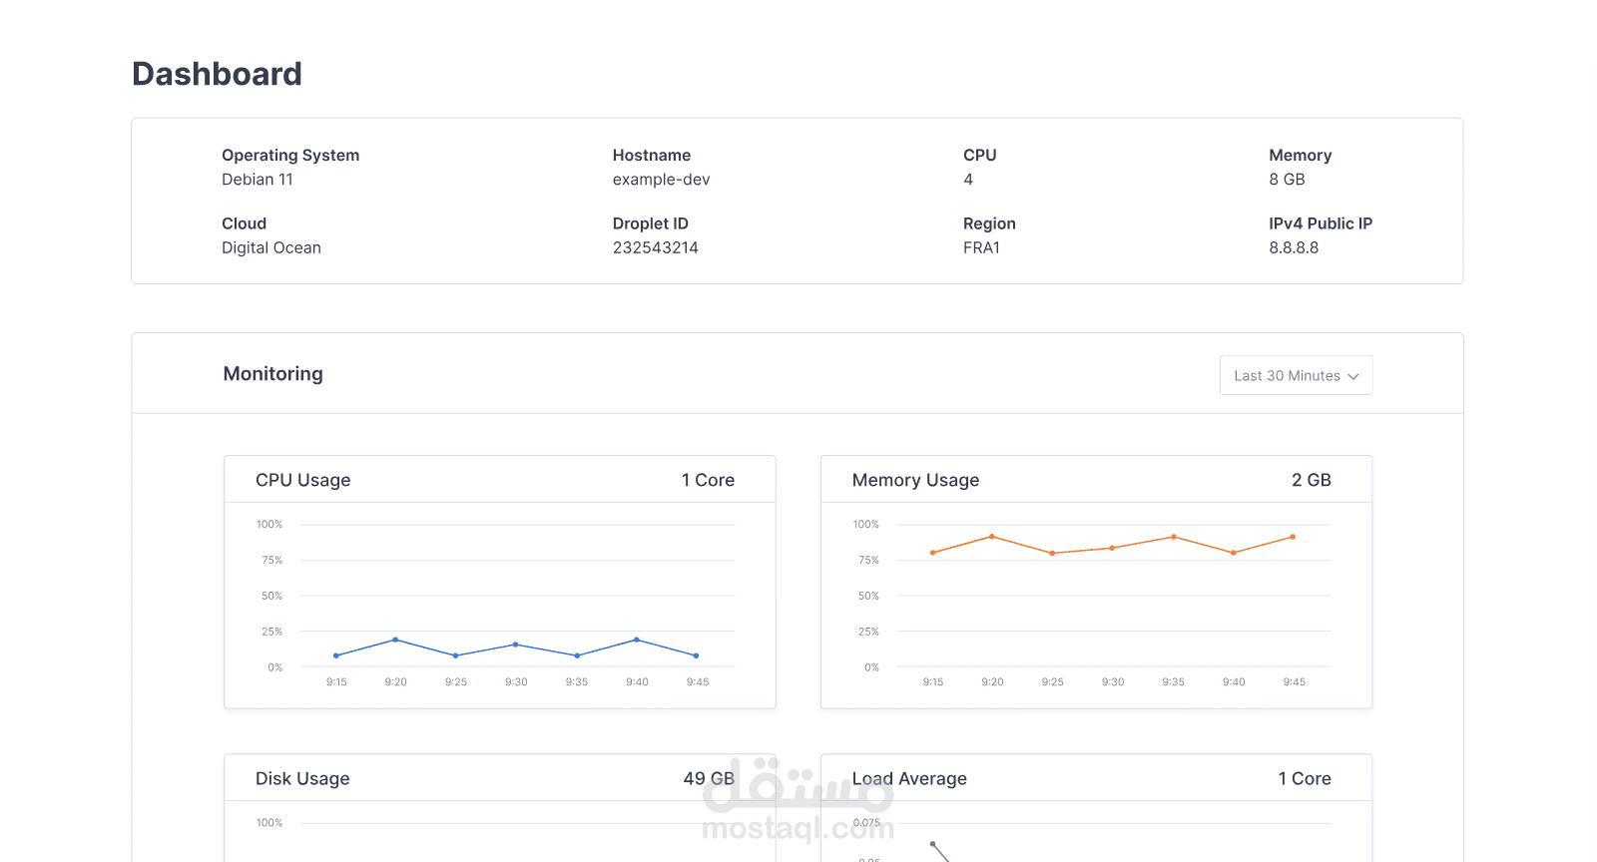This screenshot has width=1597, height=862.
Task: Click the Memory Usage data point at 9:20
Action: pyautogui.click(x=992, y=537)
